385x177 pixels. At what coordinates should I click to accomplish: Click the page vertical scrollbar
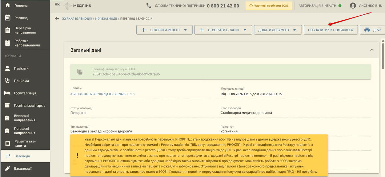(383, 56)
